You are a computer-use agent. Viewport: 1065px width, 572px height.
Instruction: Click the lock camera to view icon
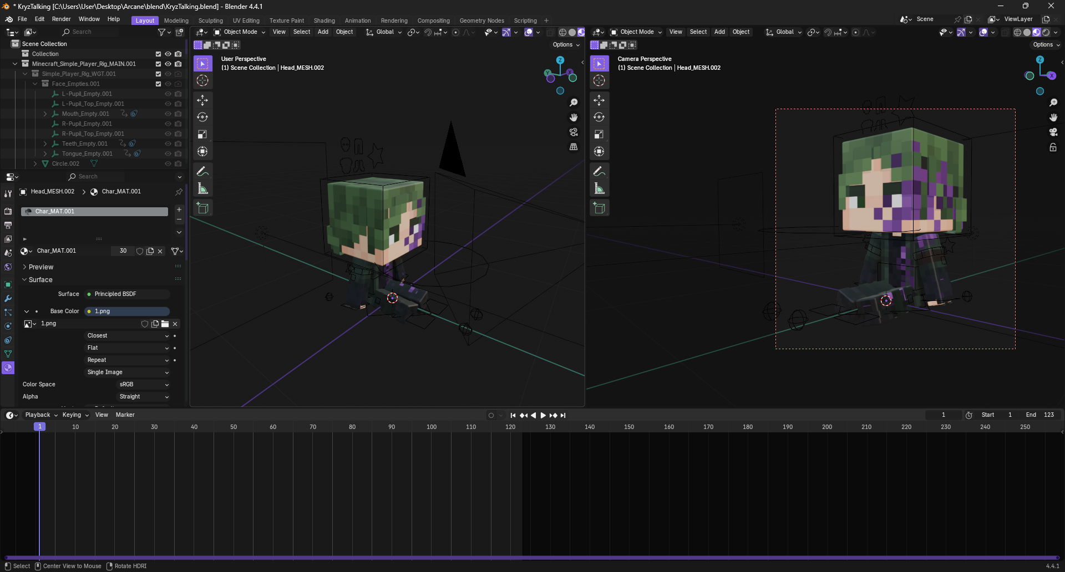pyautogui.click(x=1053, y=147)
